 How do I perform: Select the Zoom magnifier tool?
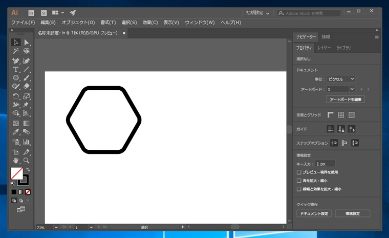(26, 161)
